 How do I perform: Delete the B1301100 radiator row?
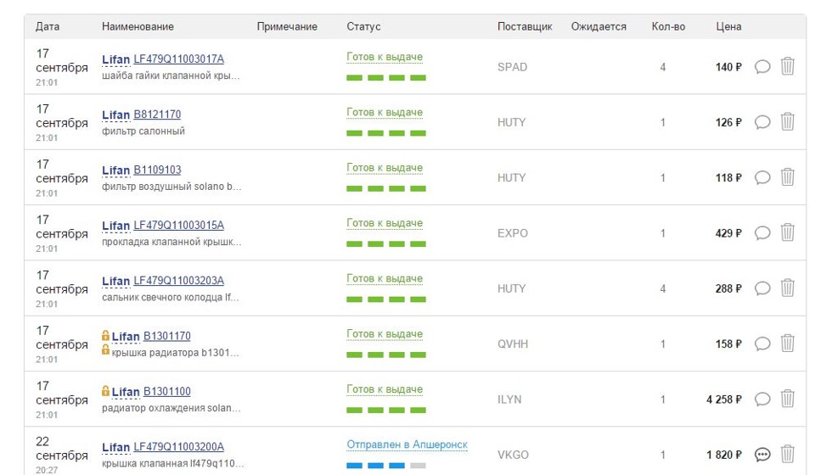coord(788,399)
